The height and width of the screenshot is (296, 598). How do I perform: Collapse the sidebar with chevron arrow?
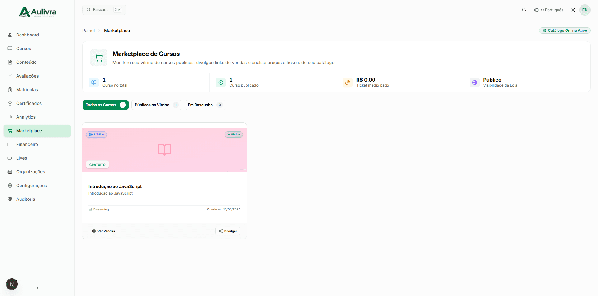[x=37, y=288]
